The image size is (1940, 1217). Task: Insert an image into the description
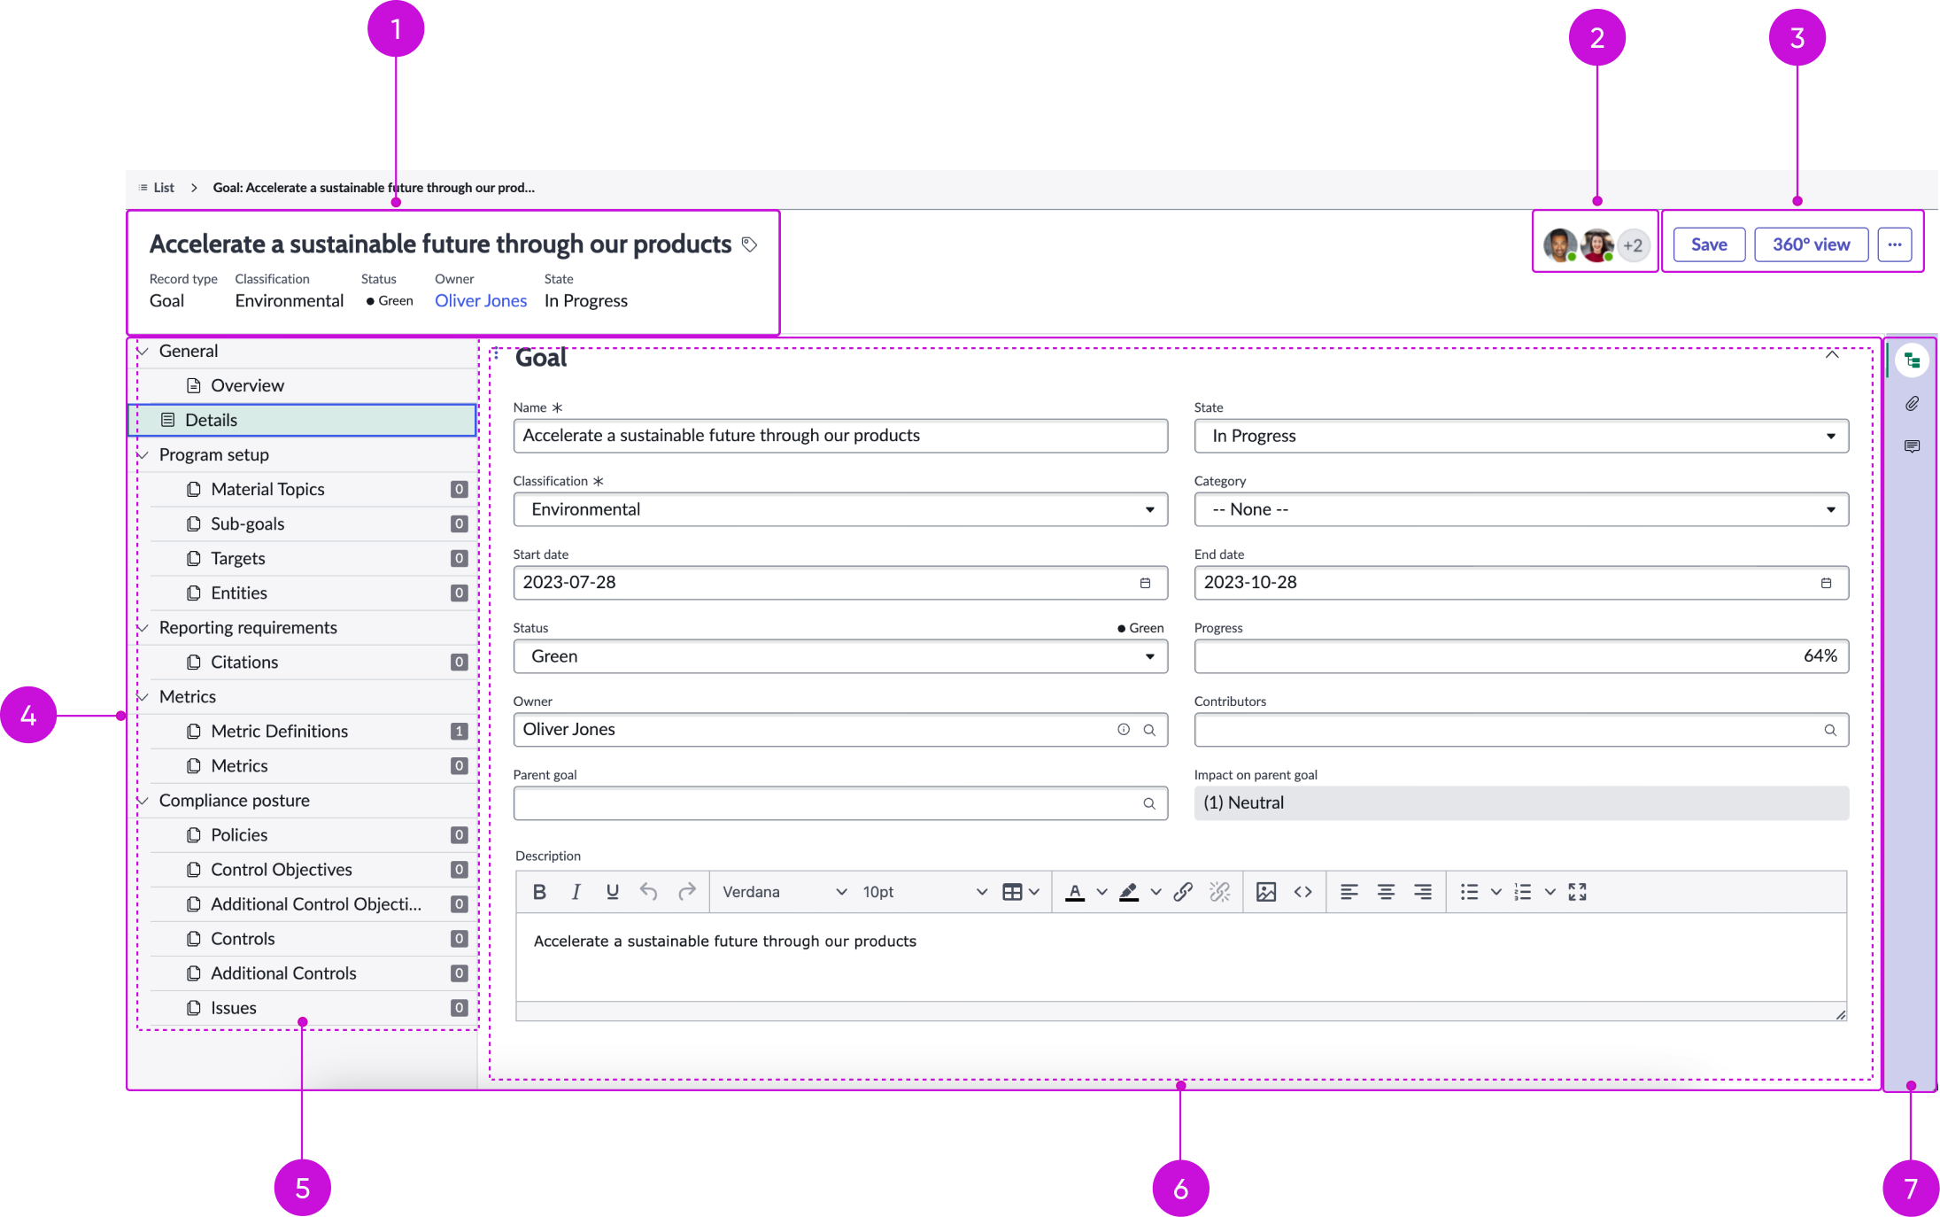pos(1266,891)
